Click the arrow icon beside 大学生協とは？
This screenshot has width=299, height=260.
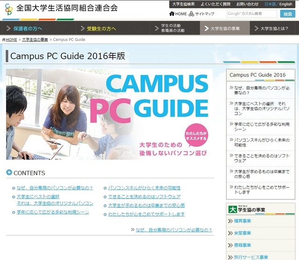(256, 28)
